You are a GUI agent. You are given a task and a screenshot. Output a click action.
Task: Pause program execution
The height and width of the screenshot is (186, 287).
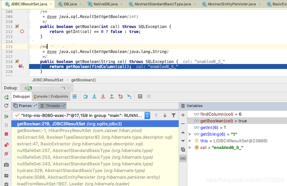[6, 125]
